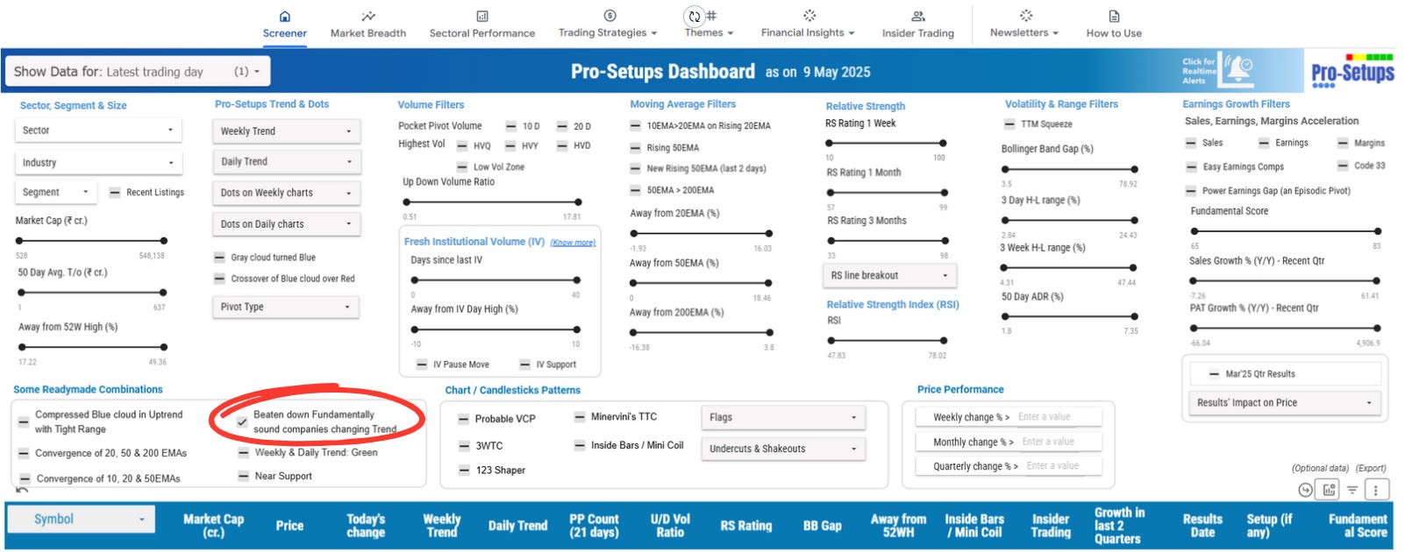
Task: Toggle Minervini's TTC checkbox
Action: pyautogui.click(x=580, y=417)
